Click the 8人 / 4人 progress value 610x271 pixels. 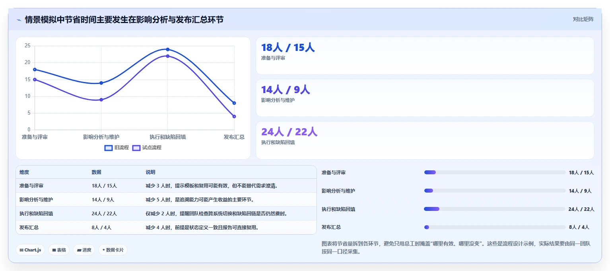pos(579,227)
